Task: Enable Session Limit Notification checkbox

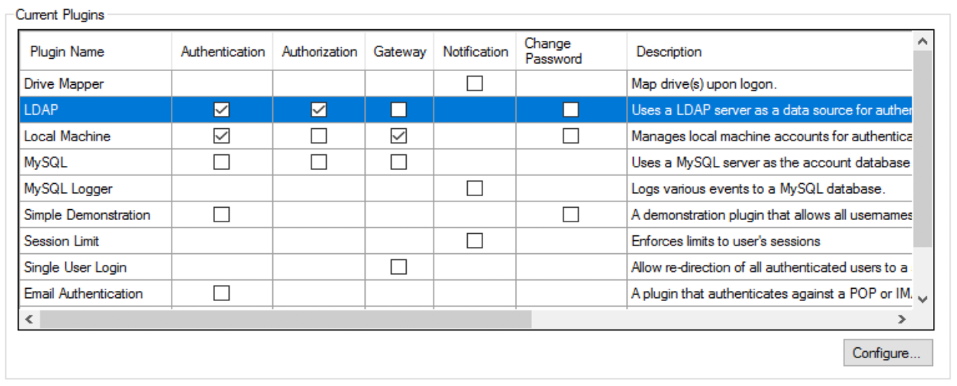Action: click(475, 242)
